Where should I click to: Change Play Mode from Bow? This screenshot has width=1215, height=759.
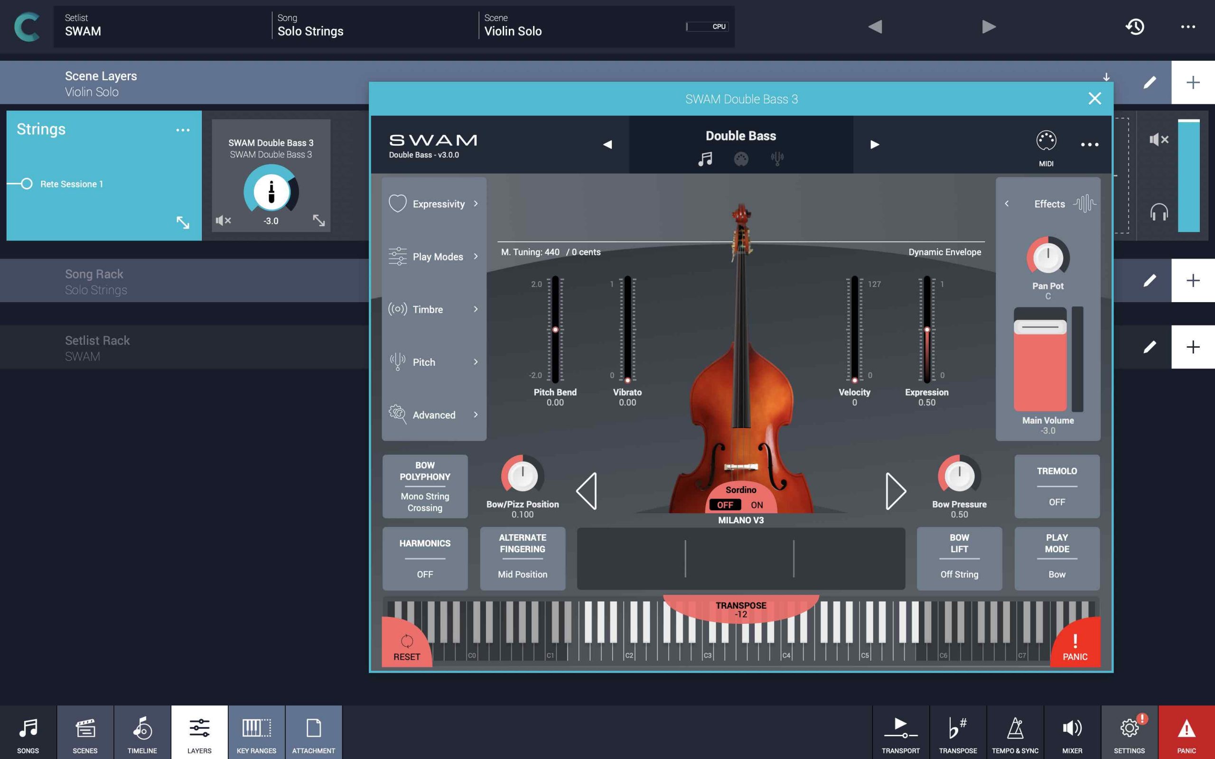1057,558
